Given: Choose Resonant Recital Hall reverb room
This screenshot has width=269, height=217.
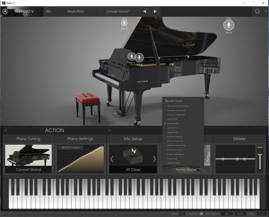Looking at the screenshot, I should point(176,146).
